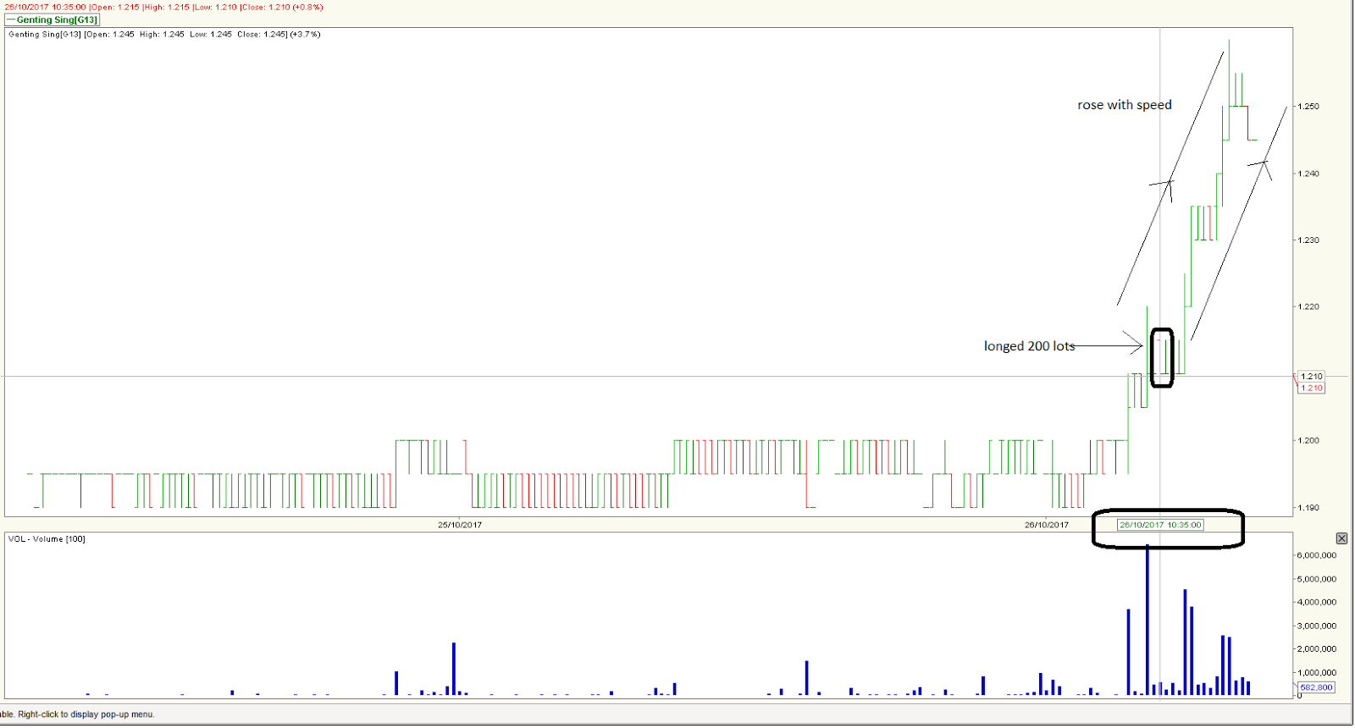Image resolution: width=1355 pixels, height=728 pixels.
Task: Click the 3,000,000 volume axis label
Action: pyautogui.click(x=1317, y=626)
